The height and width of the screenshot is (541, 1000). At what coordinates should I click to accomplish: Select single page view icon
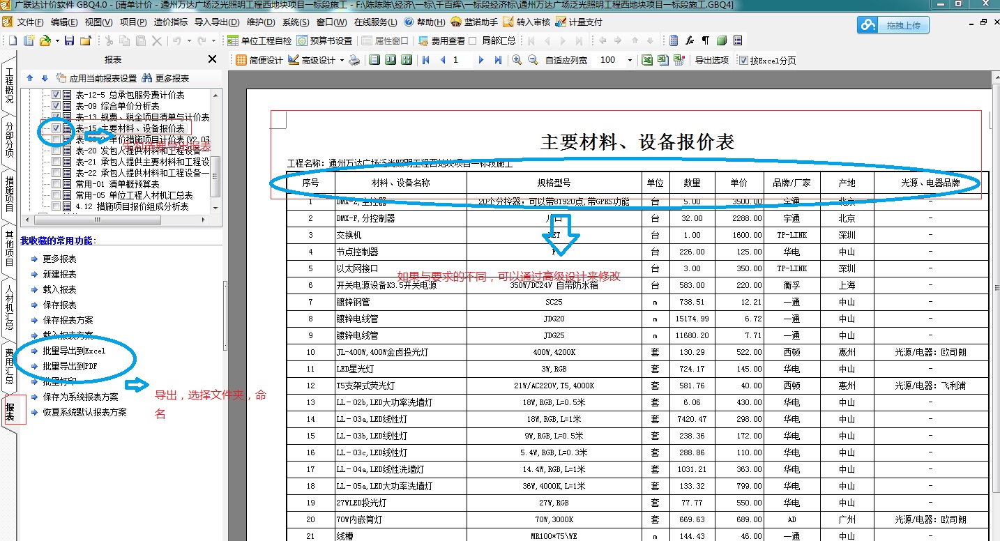point(374,60)
